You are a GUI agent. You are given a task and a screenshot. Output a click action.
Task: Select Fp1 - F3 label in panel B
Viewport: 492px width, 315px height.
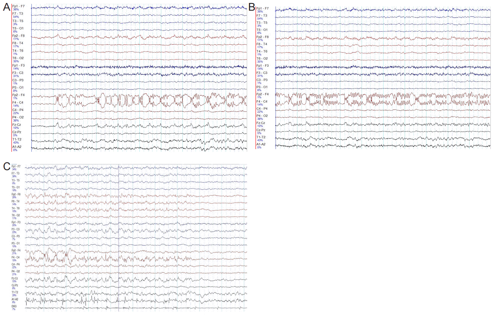[x=262, y=66]
